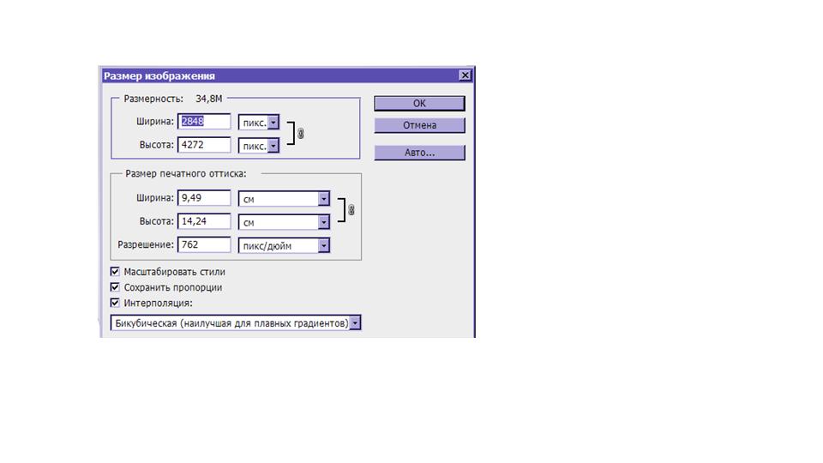The height and width of the screenshot is (463, 823).
Task: Click the Разрешение field showing 762
Action: point(204,244)
